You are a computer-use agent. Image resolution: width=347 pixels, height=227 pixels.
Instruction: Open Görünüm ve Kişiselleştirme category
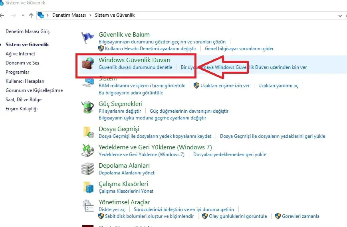[x=34, y=90]
